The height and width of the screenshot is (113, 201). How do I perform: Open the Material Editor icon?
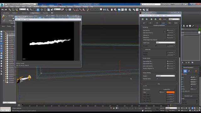(x=130, y=10)
